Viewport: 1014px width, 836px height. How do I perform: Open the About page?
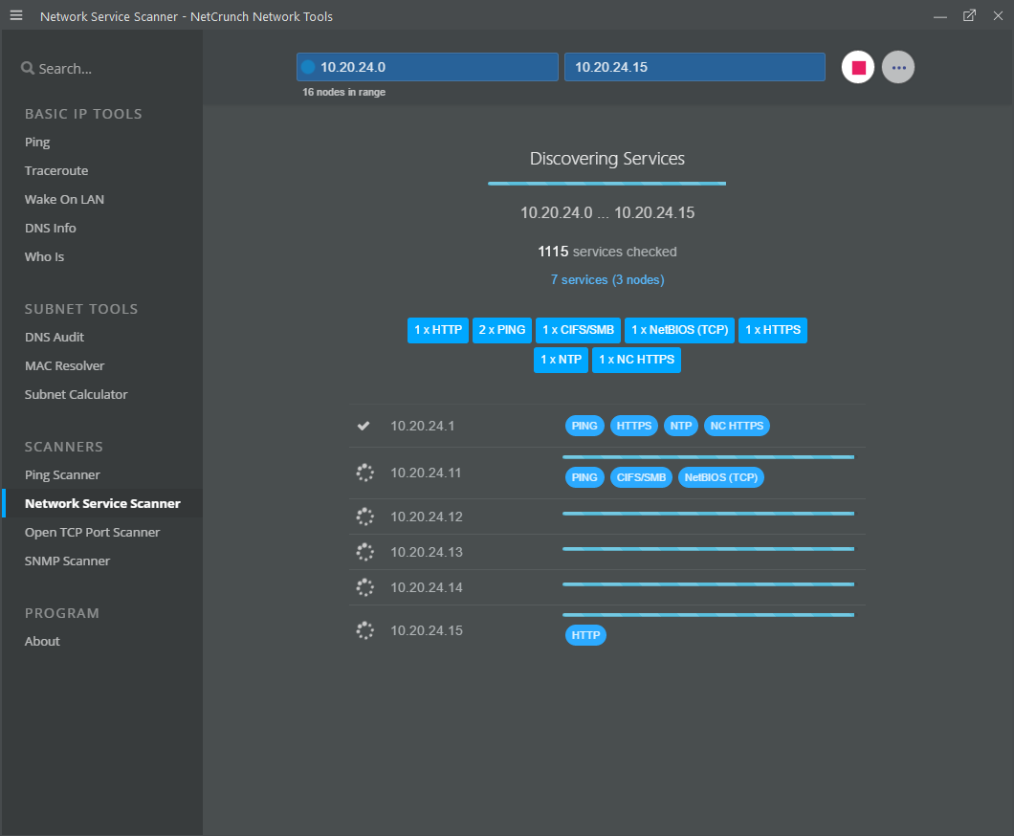click(x=42, y=641)
